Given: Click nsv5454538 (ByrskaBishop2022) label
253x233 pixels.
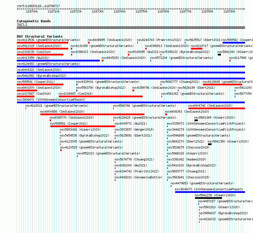Looking at the screenshot, I should tap(84, 135).
